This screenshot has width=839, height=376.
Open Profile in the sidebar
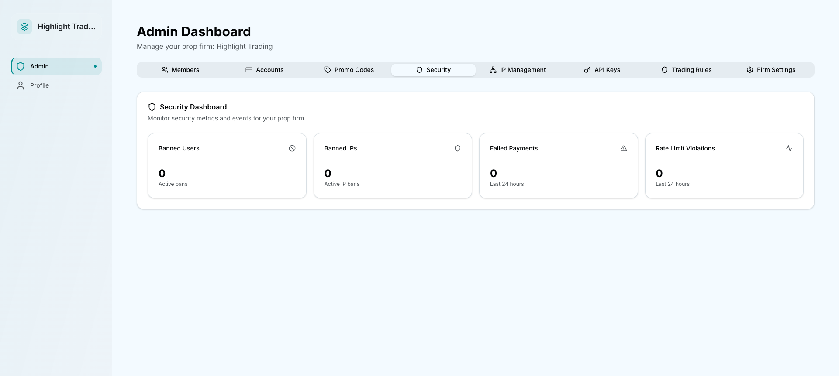[x=39, y=85]
